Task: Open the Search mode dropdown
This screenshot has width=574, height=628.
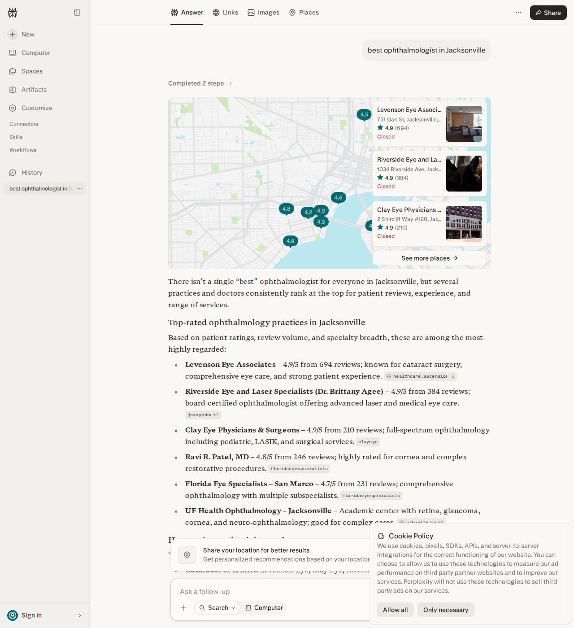Action: coord(217,608)
